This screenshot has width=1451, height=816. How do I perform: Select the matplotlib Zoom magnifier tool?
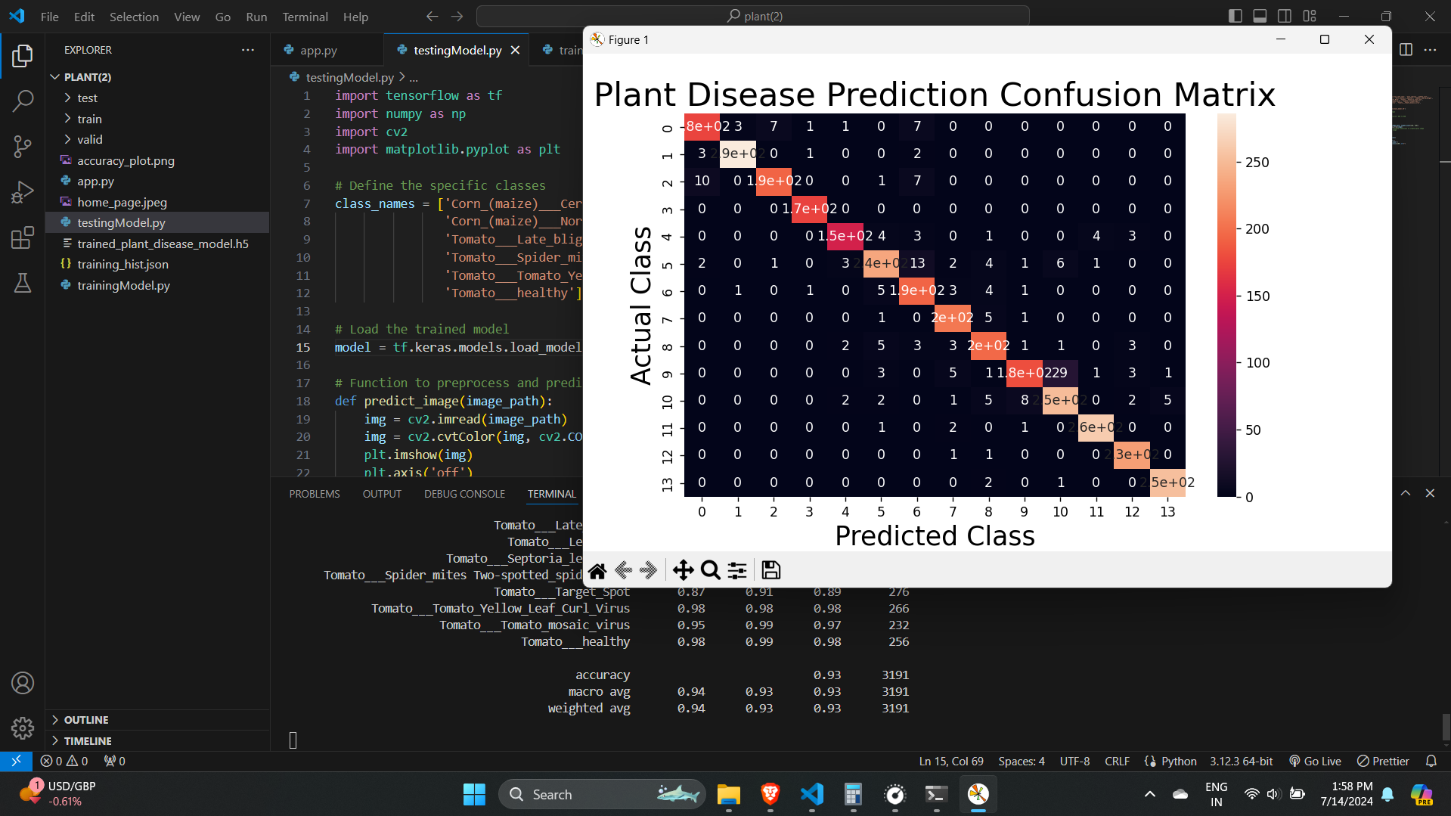[x=710, y=570]
